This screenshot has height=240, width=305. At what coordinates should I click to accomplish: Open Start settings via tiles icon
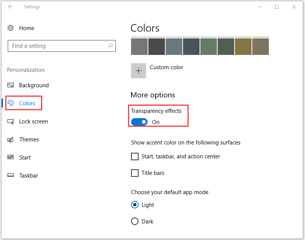point(11,157)
